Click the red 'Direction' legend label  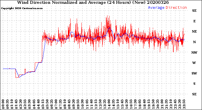(176, 8)
